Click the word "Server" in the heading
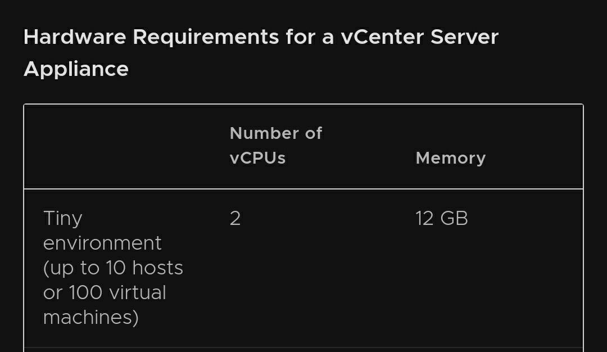The width and height of the screenshot is (607, 352). point(464,37)
